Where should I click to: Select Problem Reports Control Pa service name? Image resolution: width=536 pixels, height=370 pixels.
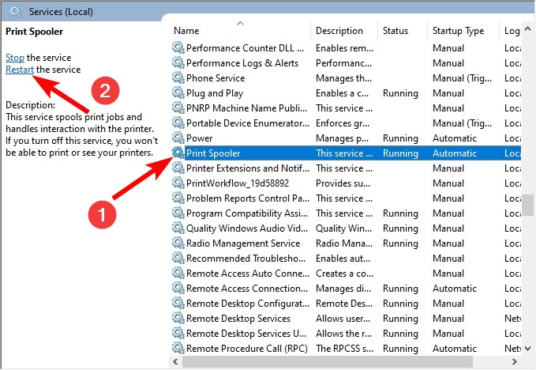coord(248,198)
